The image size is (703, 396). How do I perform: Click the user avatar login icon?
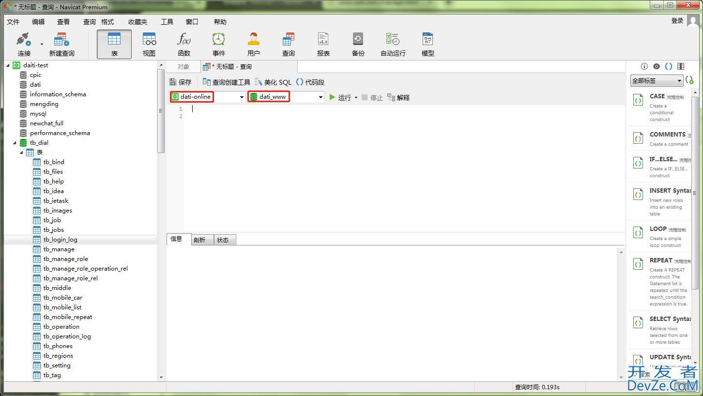[693, 21]
